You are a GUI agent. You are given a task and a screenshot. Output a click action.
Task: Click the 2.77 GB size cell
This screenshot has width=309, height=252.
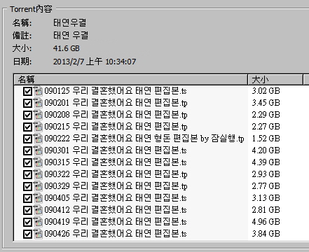(x=266, y=186)
